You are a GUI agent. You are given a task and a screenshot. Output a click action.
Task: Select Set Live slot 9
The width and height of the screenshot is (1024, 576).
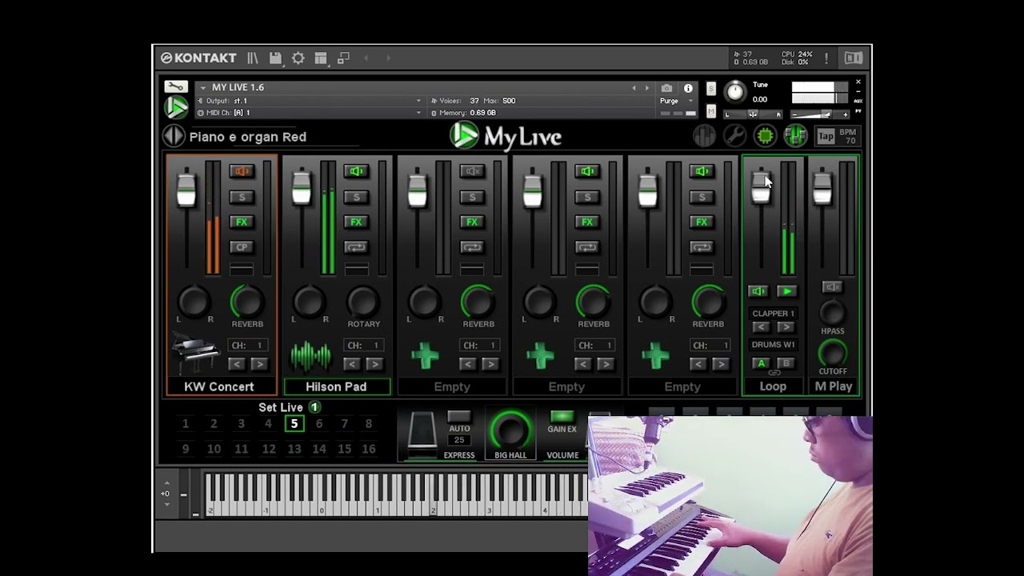tap(186, 450)
